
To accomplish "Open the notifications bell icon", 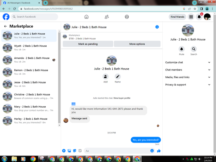I will pyautogui.click(x=199, y=17).
